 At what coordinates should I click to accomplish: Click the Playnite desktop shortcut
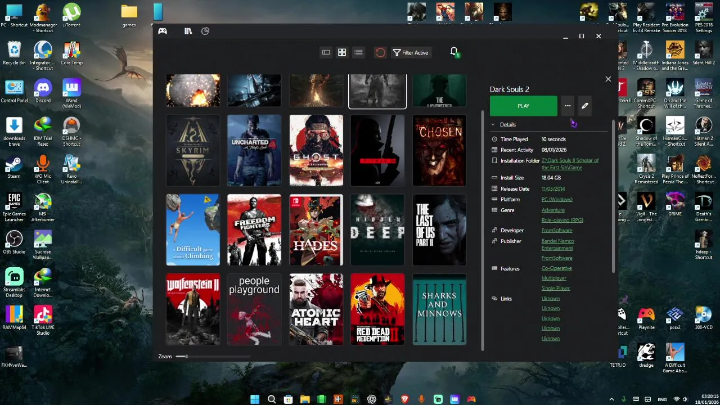pos(646,318)
